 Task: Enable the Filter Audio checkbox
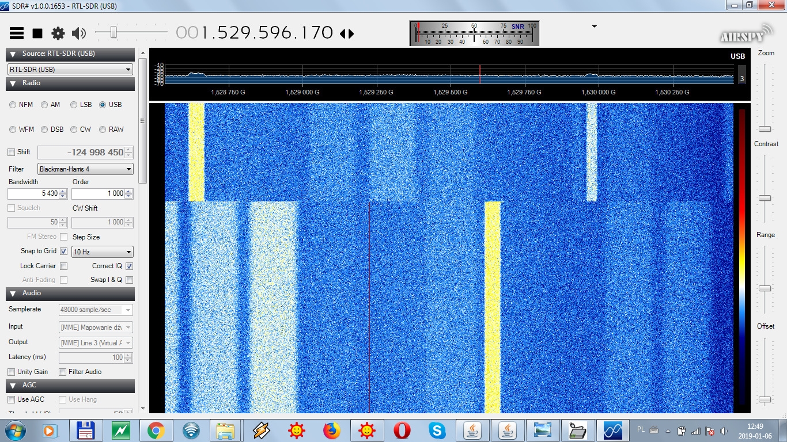[63, 372]
